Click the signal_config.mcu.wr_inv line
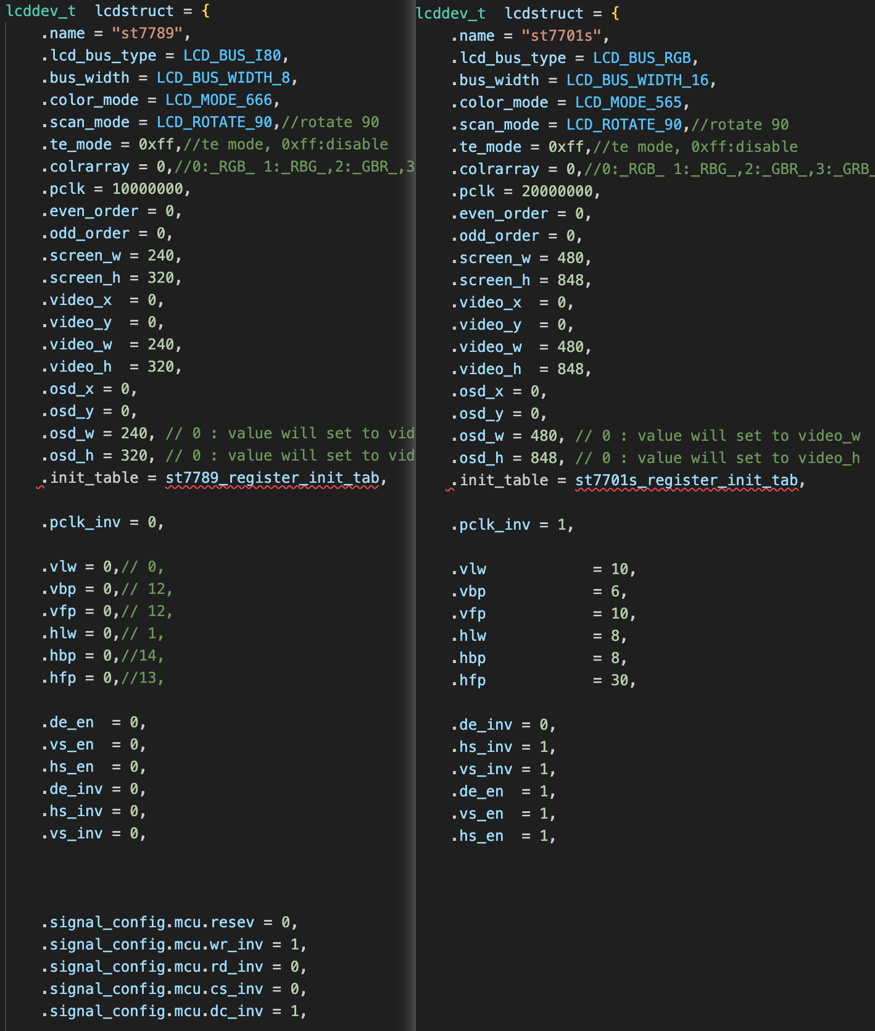 [174, 945]
